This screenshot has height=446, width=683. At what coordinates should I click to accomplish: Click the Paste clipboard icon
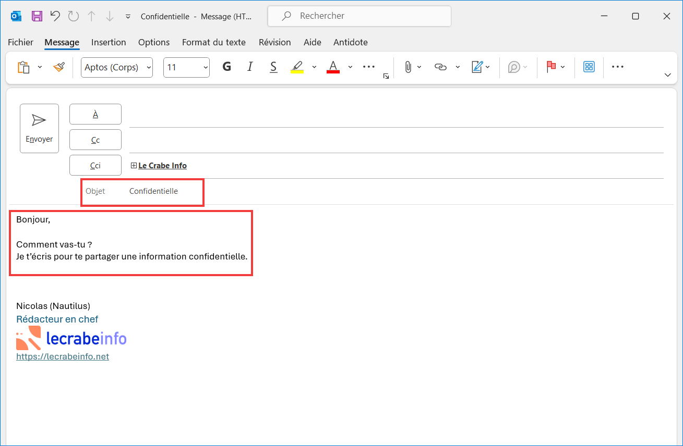click(23, 67)
